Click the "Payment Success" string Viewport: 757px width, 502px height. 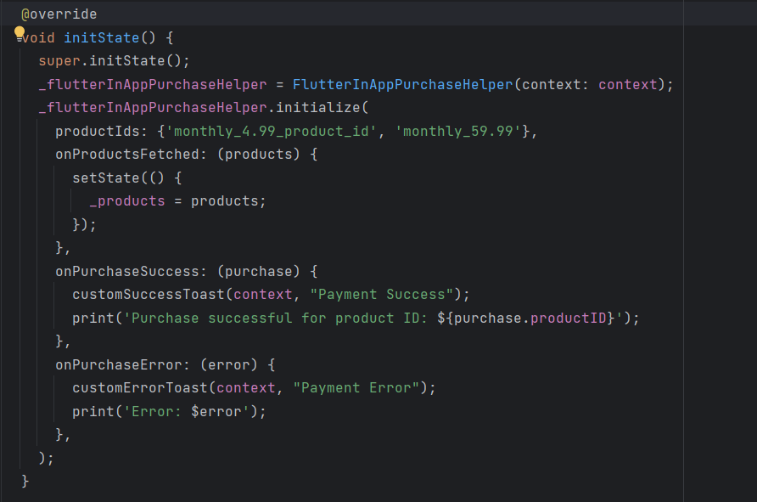(x=381, y=295)
